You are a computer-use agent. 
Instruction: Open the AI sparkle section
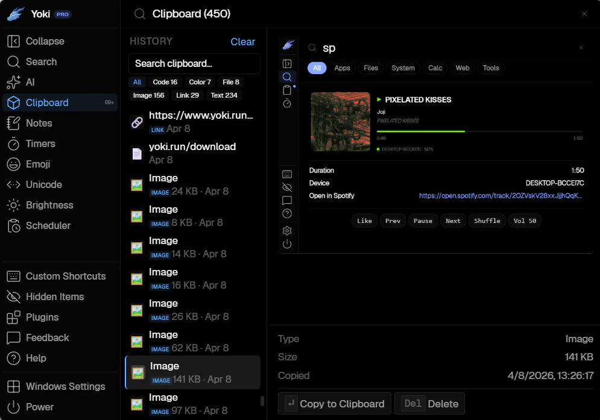tap(60, 82)
